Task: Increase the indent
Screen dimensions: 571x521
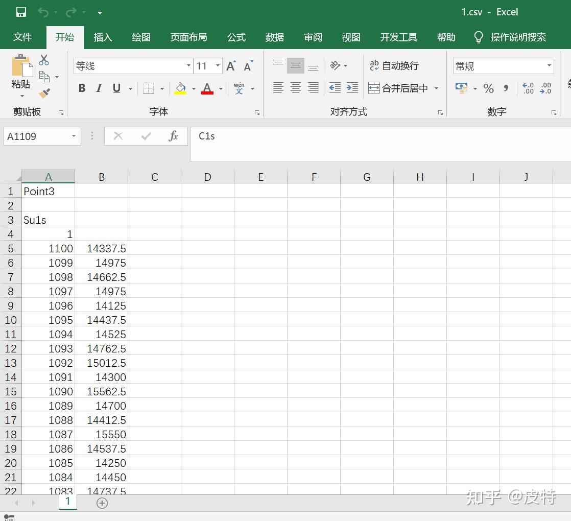Action: tap(352, 88)
